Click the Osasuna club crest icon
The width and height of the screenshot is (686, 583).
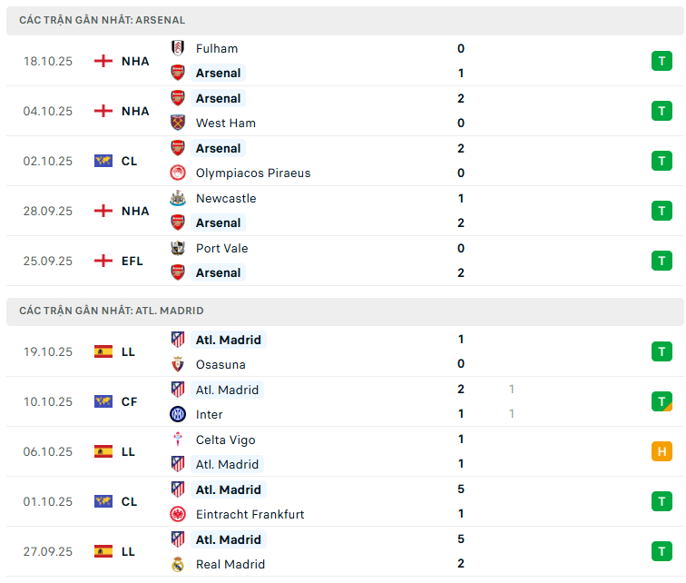[x=178, y=364]
